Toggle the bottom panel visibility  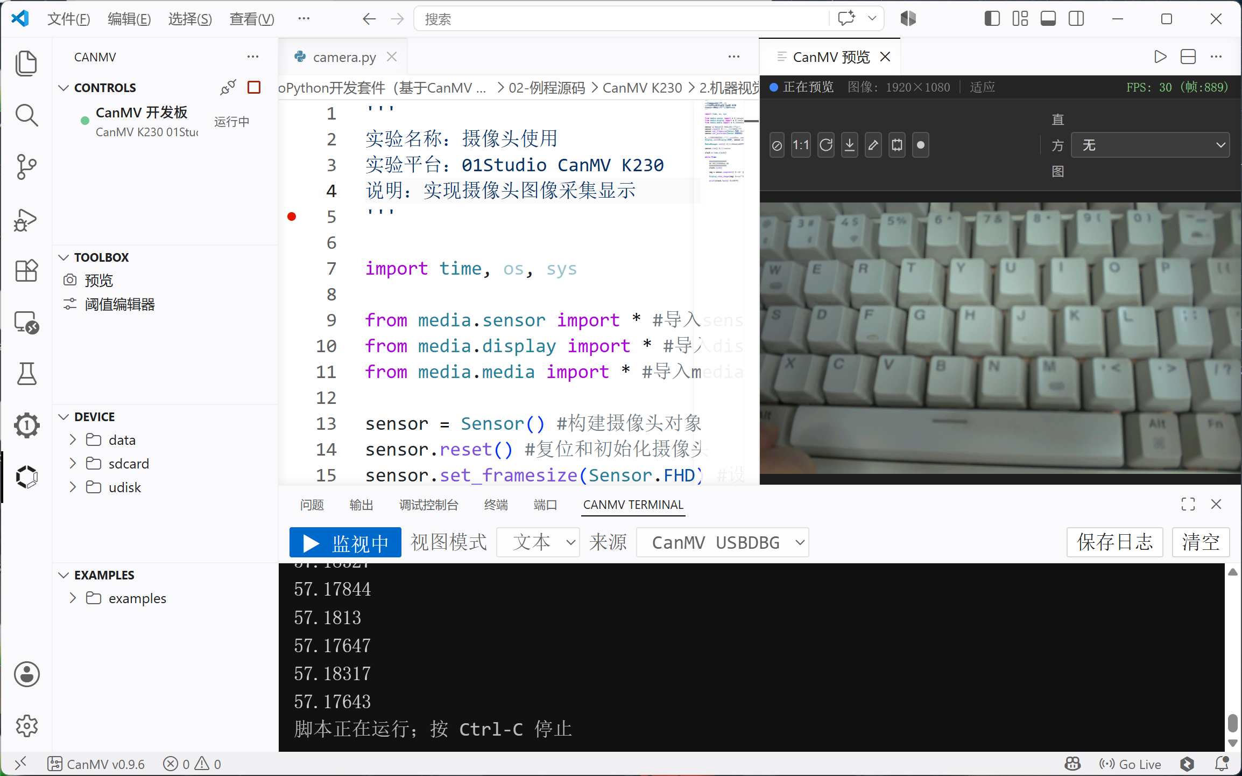[x=1048, y=19]
